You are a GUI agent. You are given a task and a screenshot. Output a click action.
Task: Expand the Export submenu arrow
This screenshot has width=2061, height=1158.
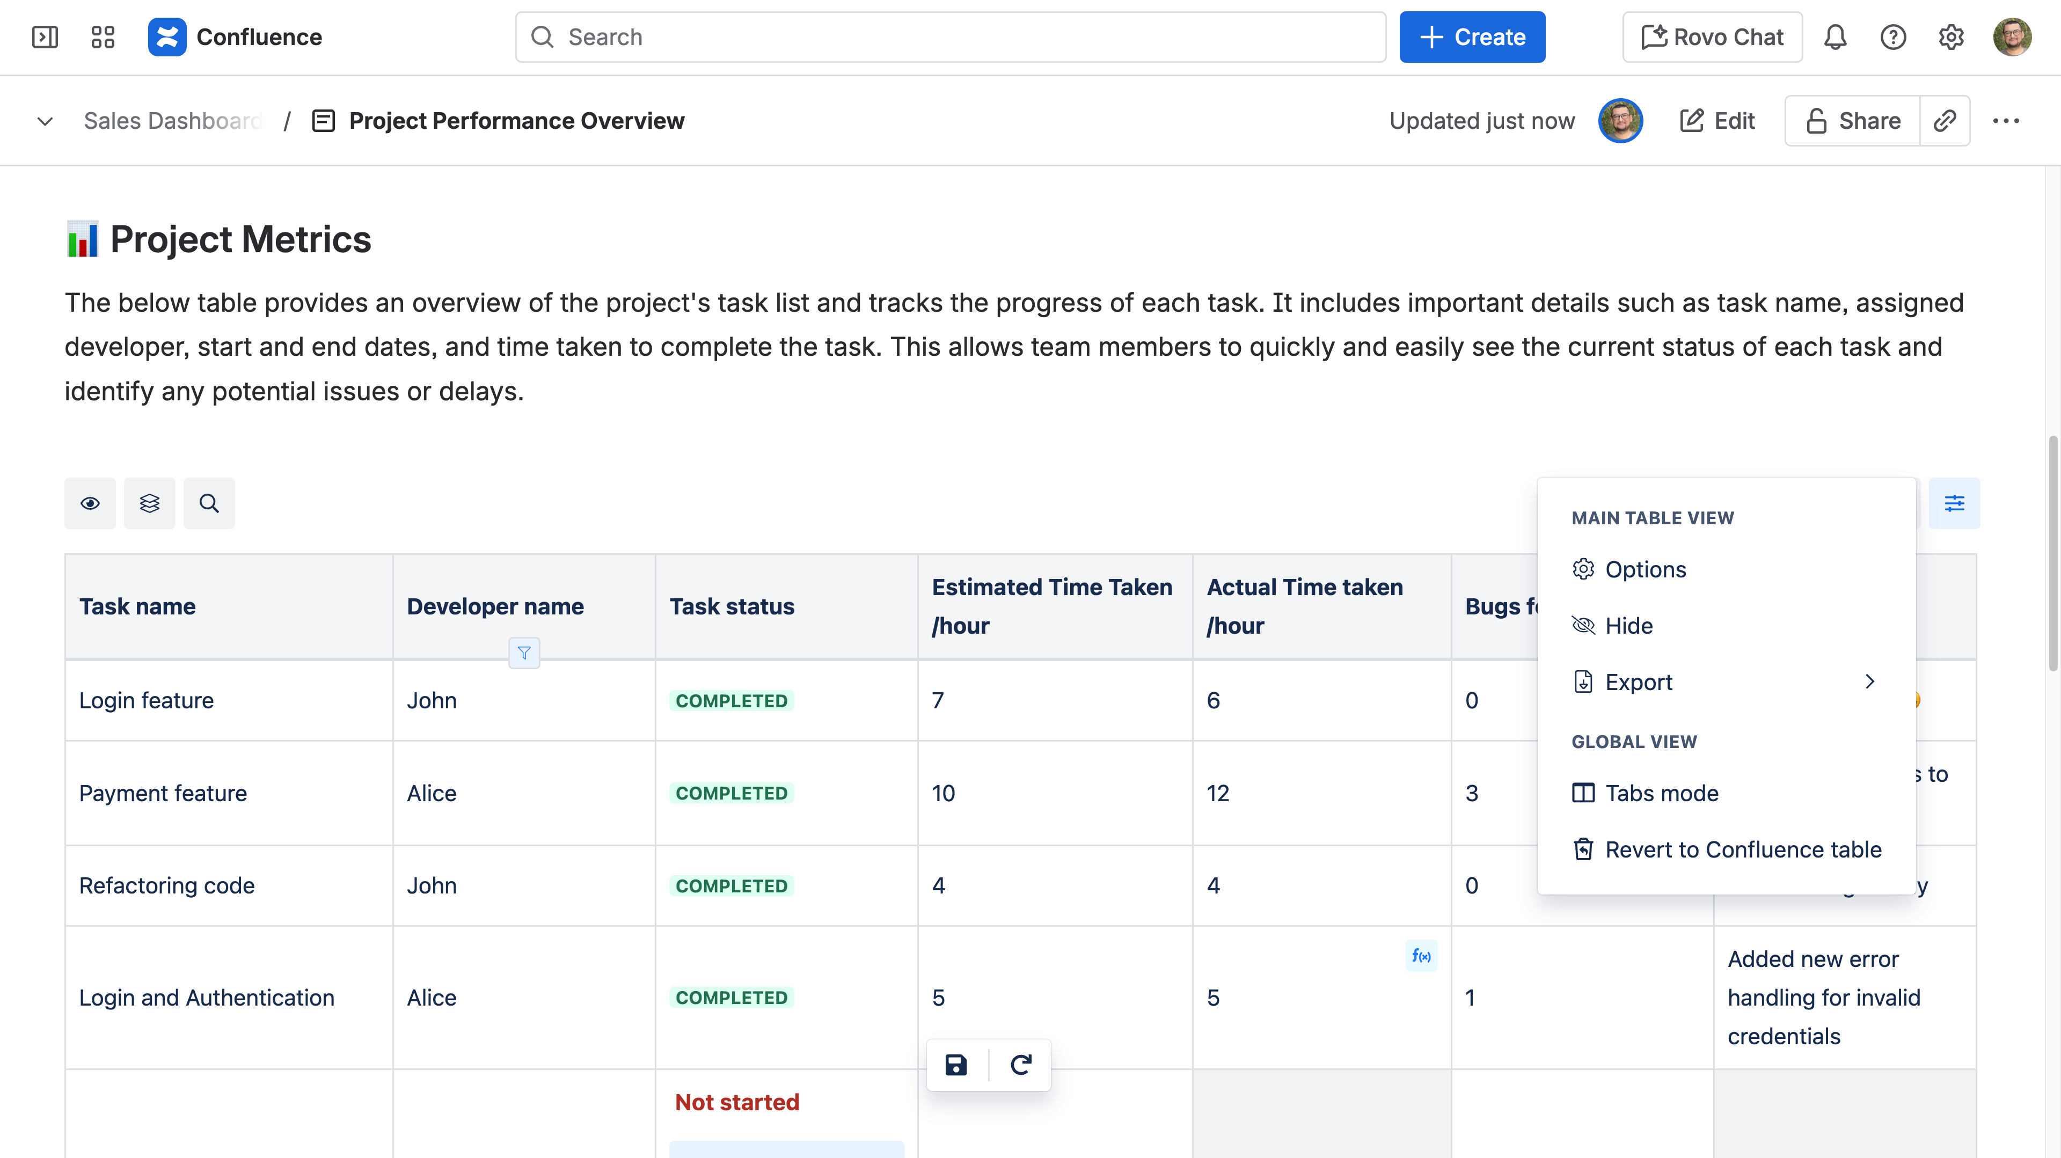coord(1870,681)
